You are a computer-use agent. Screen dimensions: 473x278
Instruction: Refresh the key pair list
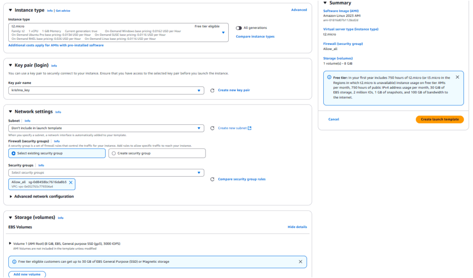click(212, 90)
